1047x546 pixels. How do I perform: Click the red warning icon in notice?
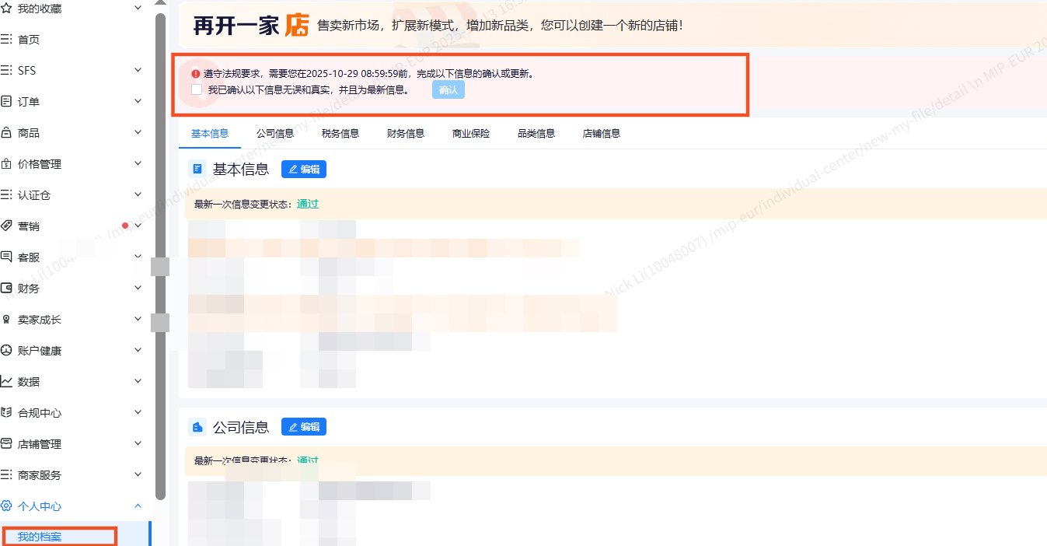click(x=196, y=74)
